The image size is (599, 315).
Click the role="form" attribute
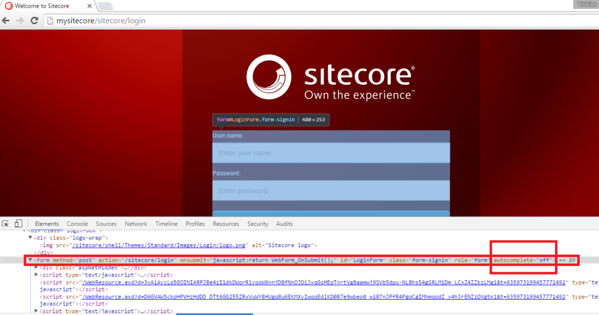click(x=471, y=260)
